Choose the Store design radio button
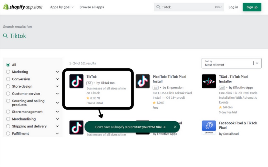268x167 pixels. [8, 86]
